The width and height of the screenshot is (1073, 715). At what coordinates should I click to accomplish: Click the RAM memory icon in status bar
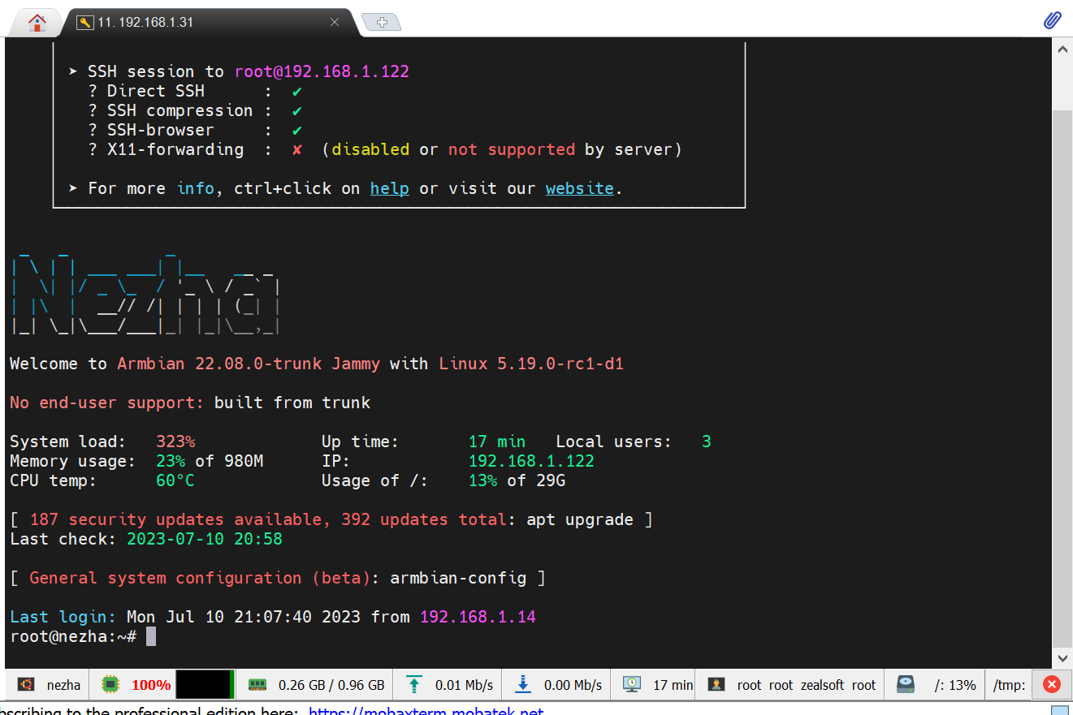pyautogui.click(x=257, y=685)
